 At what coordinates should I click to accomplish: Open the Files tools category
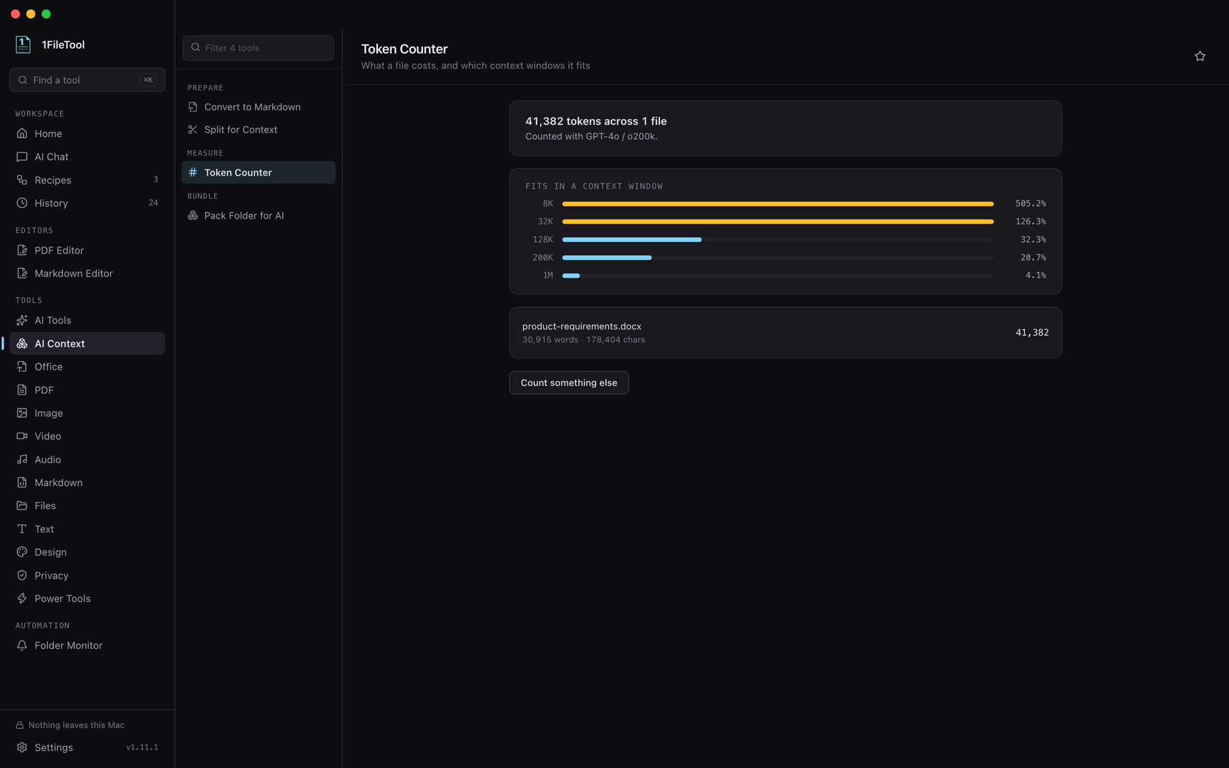point(87,506)
